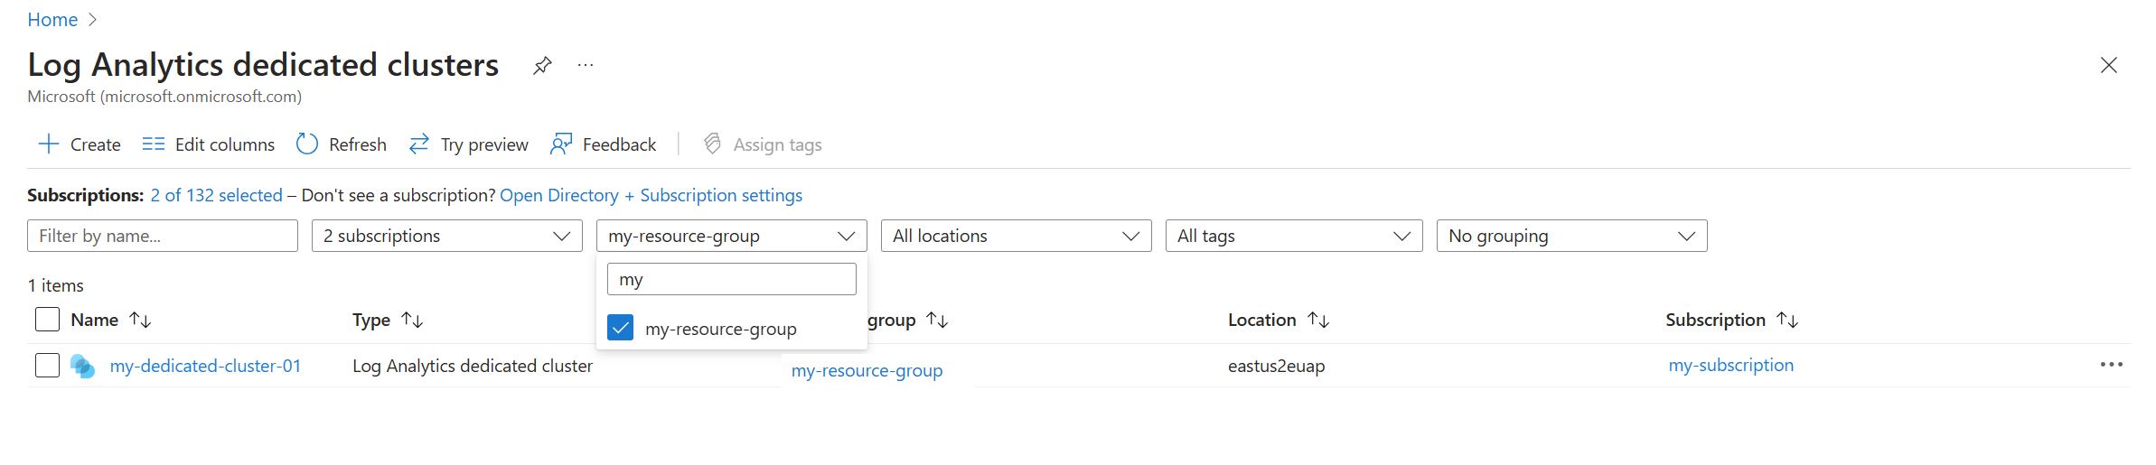Screen dimensions: 2156x465
Task: Expand the 2 subscriptions dropdown
Action: coord(446,236)
